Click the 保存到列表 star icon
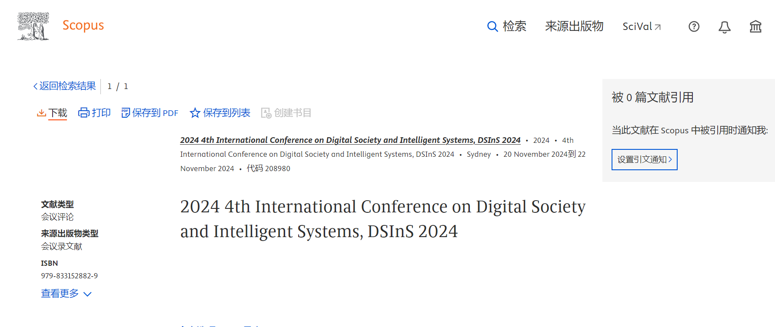This screenshot has width=775, height=327. (x=195, y=113)
